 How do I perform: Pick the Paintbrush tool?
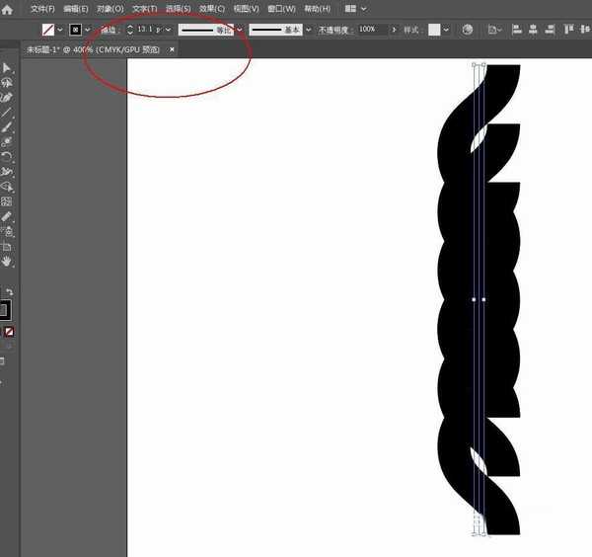click(x=6, y=127)
